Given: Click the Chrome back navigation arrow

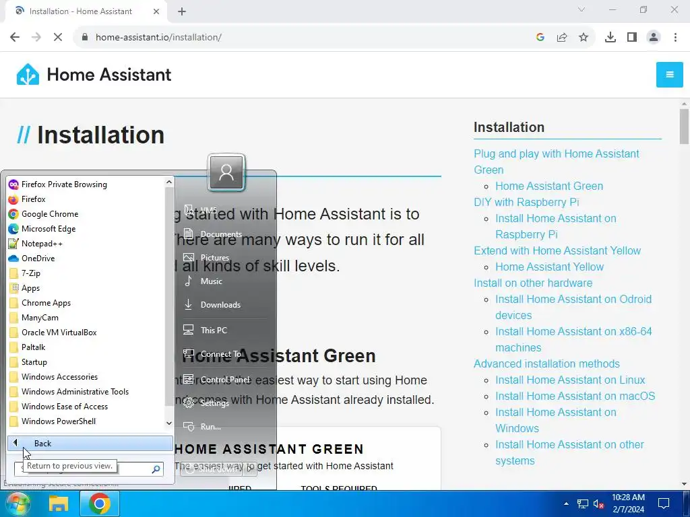Looking at the screenshot, I should click(15, 38).
